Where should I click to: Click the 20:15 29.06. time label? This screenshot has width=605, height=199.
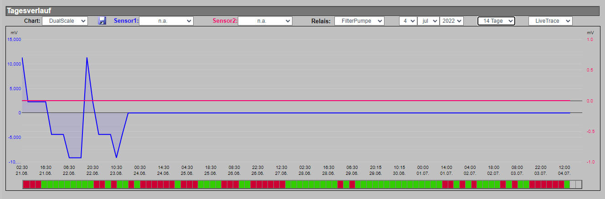pos(376,170)
